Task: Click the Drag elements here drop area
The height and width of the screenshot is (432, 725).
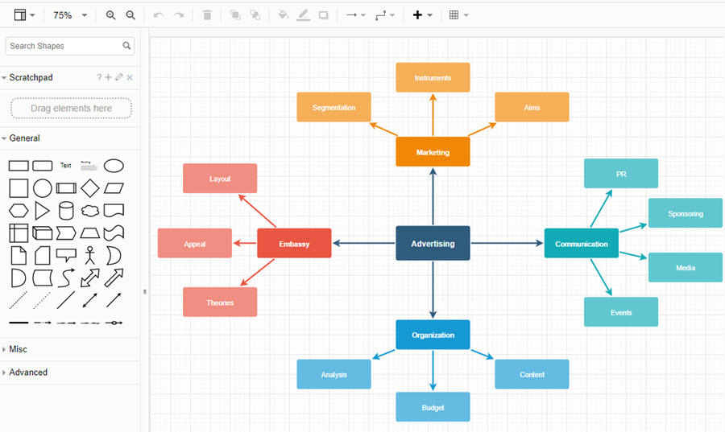Action: point(71,109)
